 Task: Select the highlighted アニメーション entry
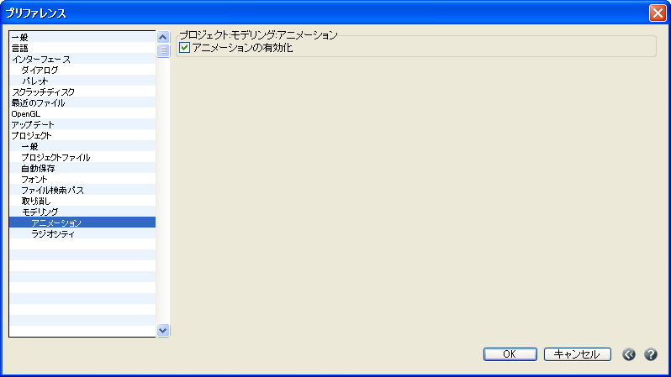click(82, 223)
